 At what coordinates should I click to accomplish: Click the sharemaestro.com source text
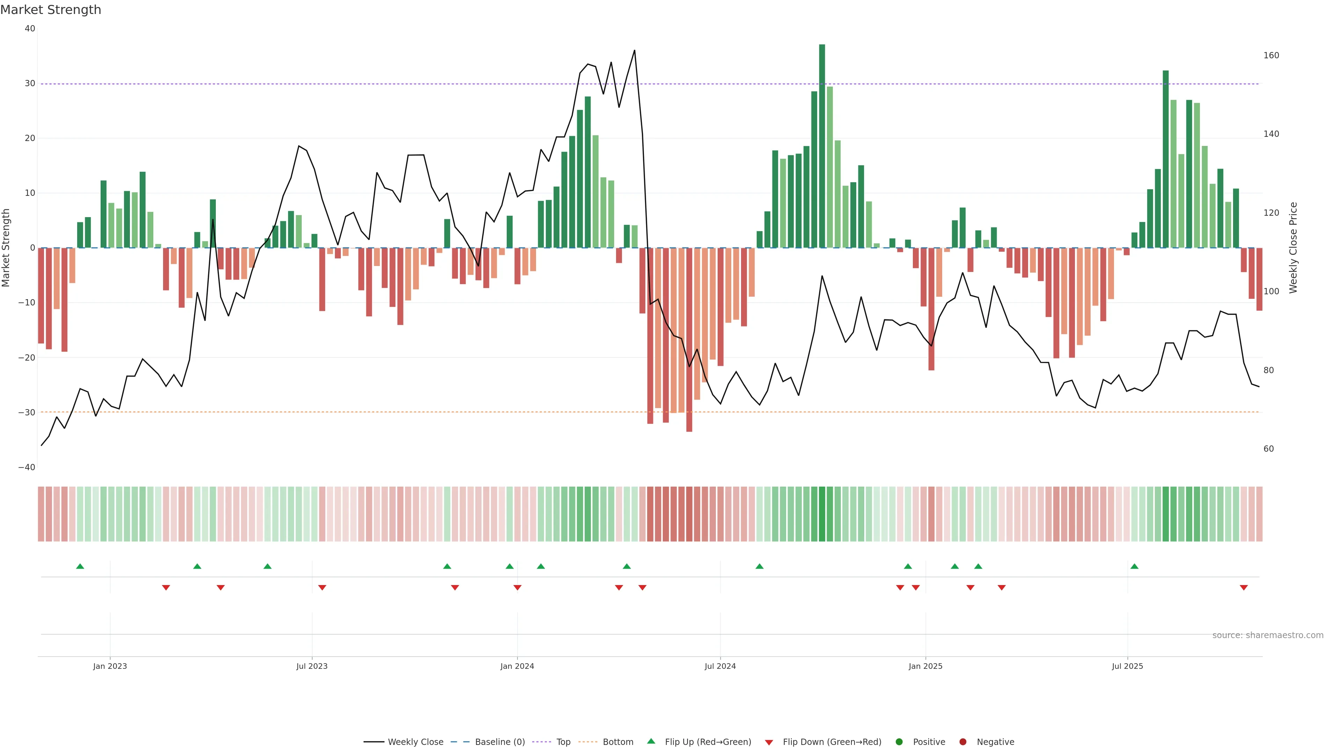pyautogui.click(x=1268, y=635)
